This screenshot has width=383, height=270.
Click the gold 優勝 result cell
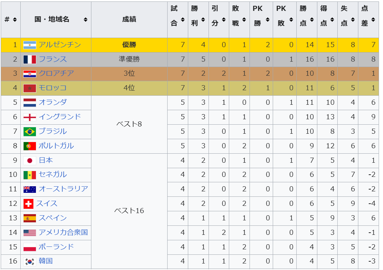129,45
